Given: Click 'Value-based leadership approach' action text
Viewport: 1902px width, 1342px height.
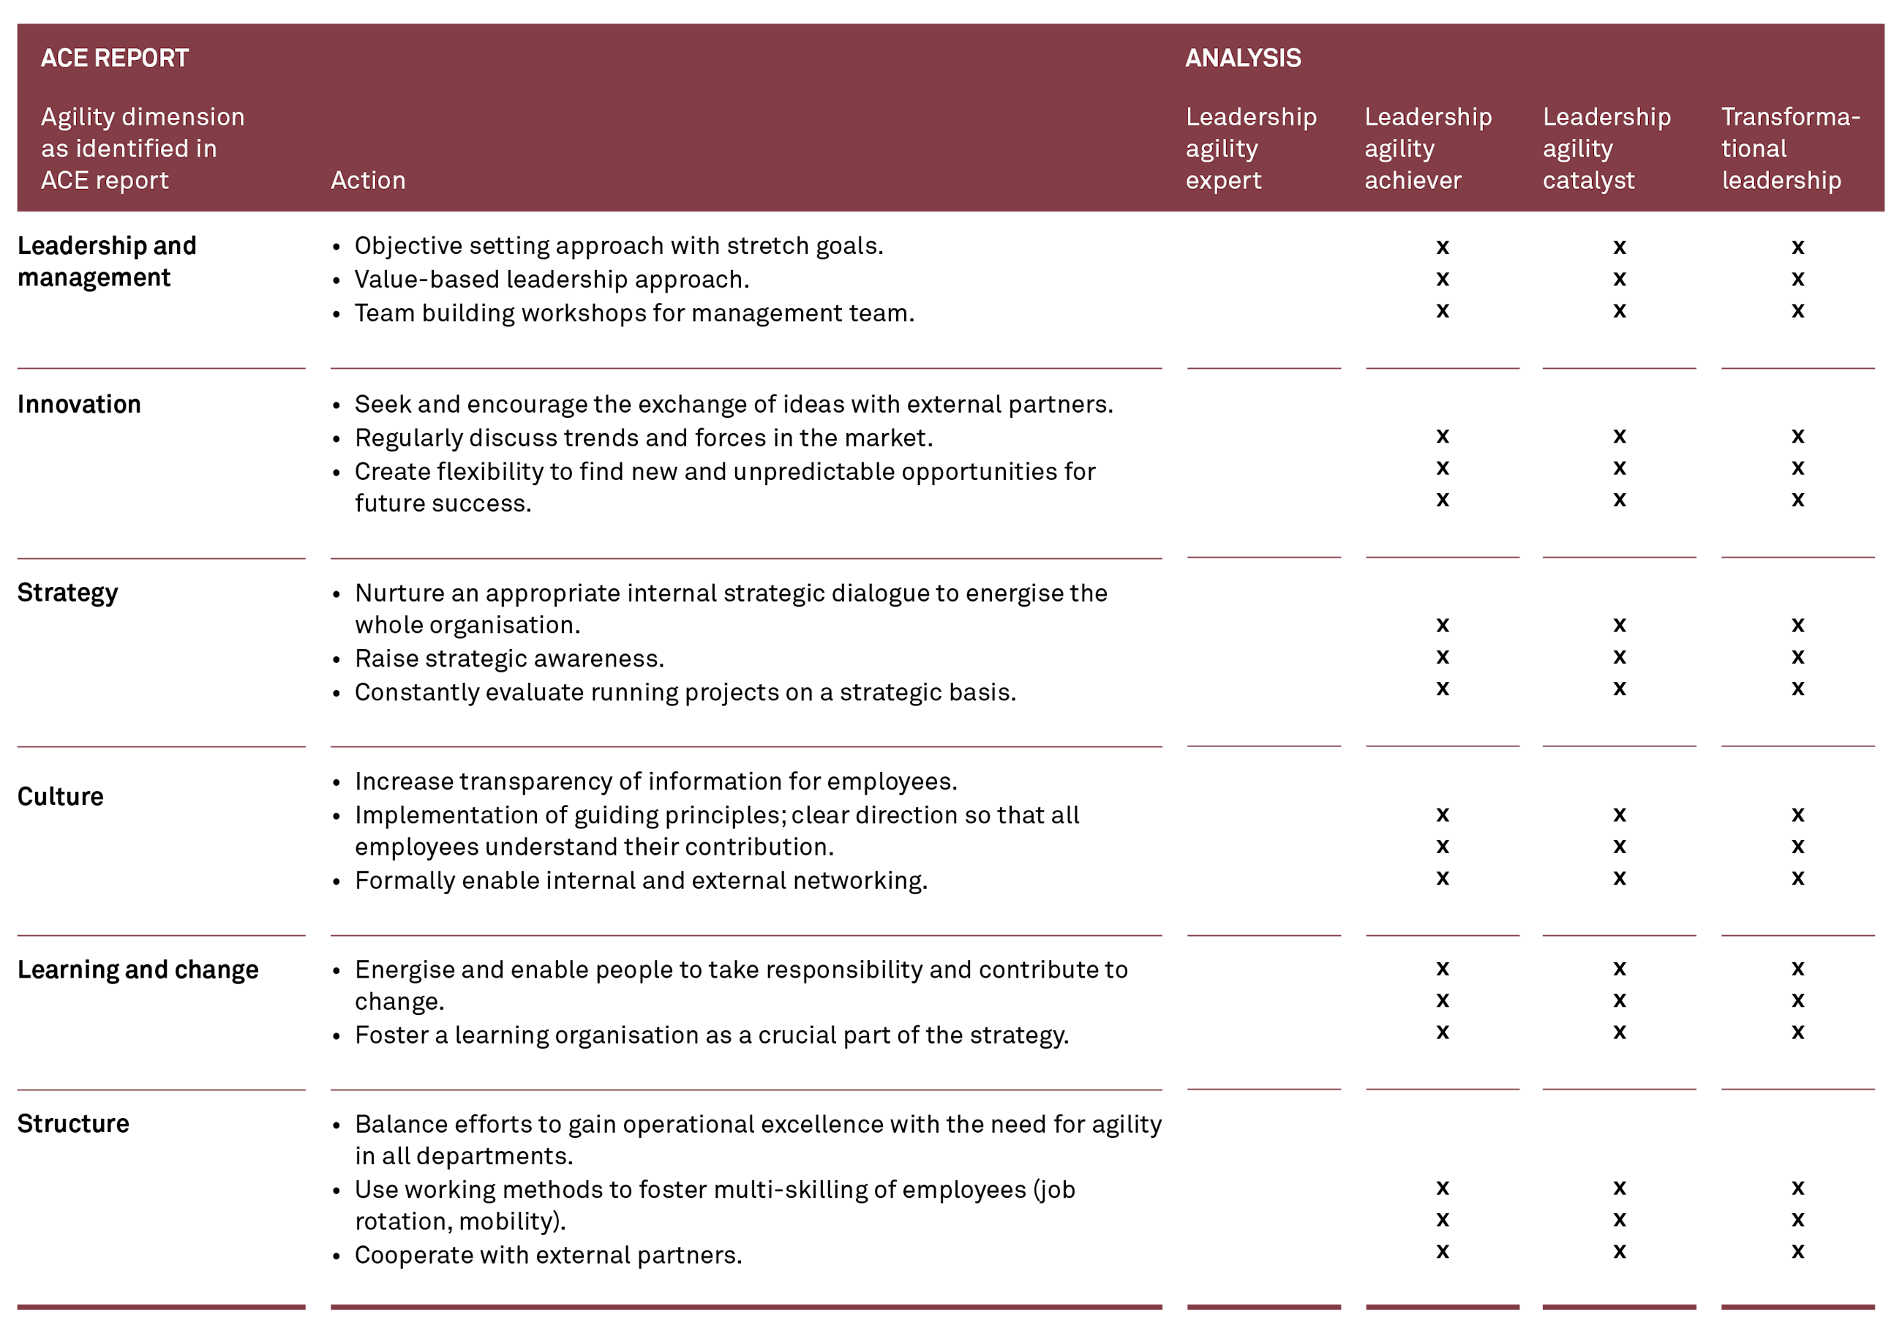Looking at the screenshot, I should tap(551, 280).
